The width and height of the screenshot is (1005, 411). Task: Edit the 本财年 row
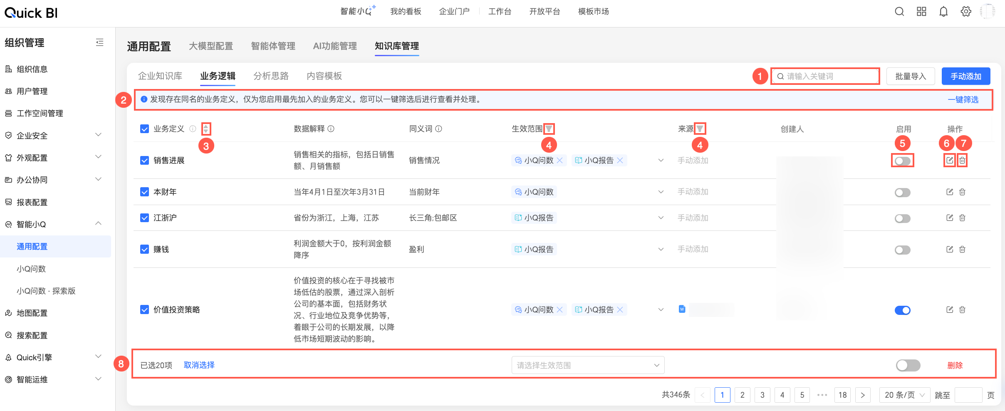(x=950, y=192)
